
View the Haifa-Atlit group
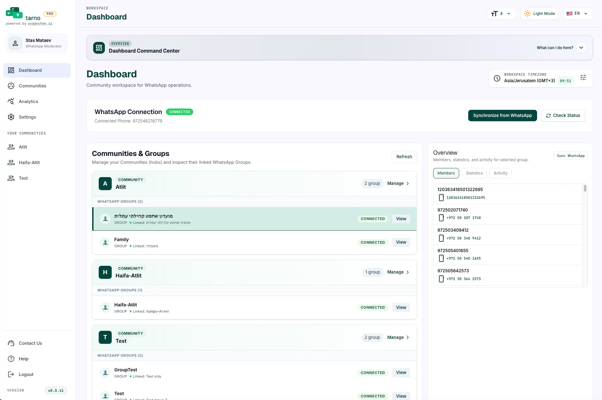(401, 307)
